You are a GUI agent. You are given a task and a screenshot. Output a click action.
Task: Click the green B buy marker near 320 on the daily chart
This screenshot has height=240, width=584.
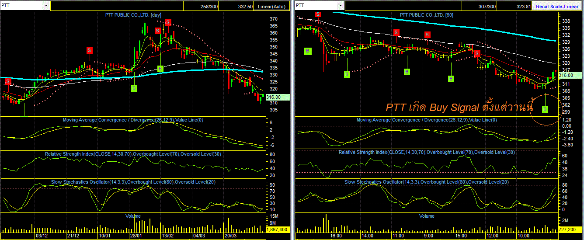coord(134,88)
